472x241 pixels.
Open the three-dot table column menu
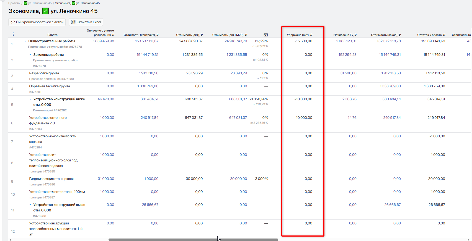tap(13, 34)
